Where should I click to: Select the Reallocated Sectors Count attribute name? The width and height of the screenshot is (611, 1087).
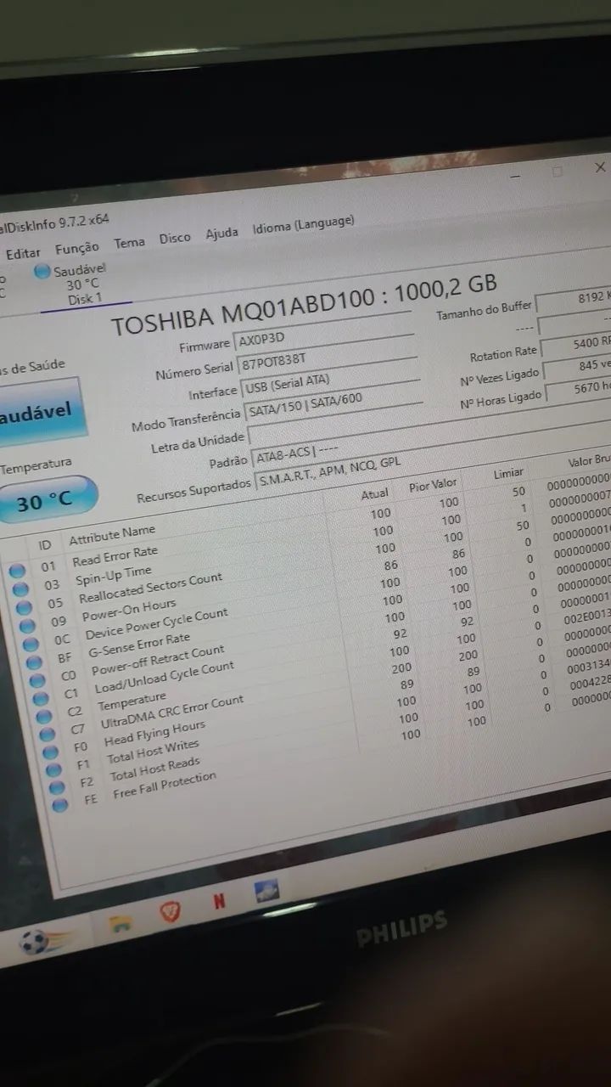[x=151, y=589]
